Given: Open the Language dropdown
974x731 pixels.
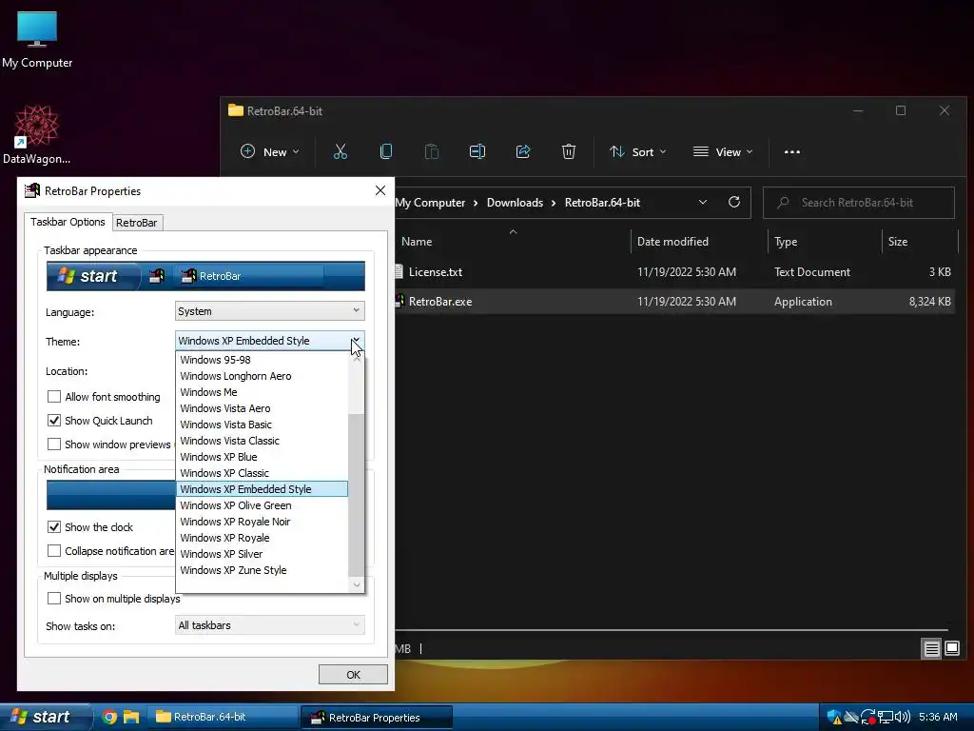Looking at the screenshot, I should pyautogui.click(x=269, y=311).
